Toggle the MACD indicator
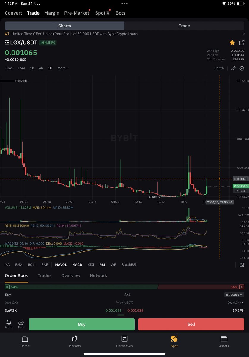The height and width of the screenshot is (357, 249). pyautogui.click(x=77, y=265)
